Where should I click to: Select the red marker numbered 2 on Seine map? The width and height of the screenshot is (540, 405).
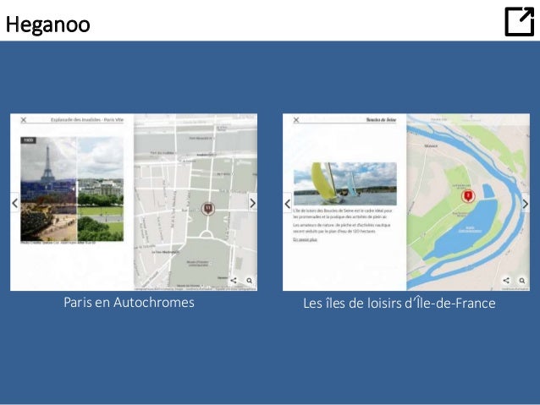(x=468, y=196)
